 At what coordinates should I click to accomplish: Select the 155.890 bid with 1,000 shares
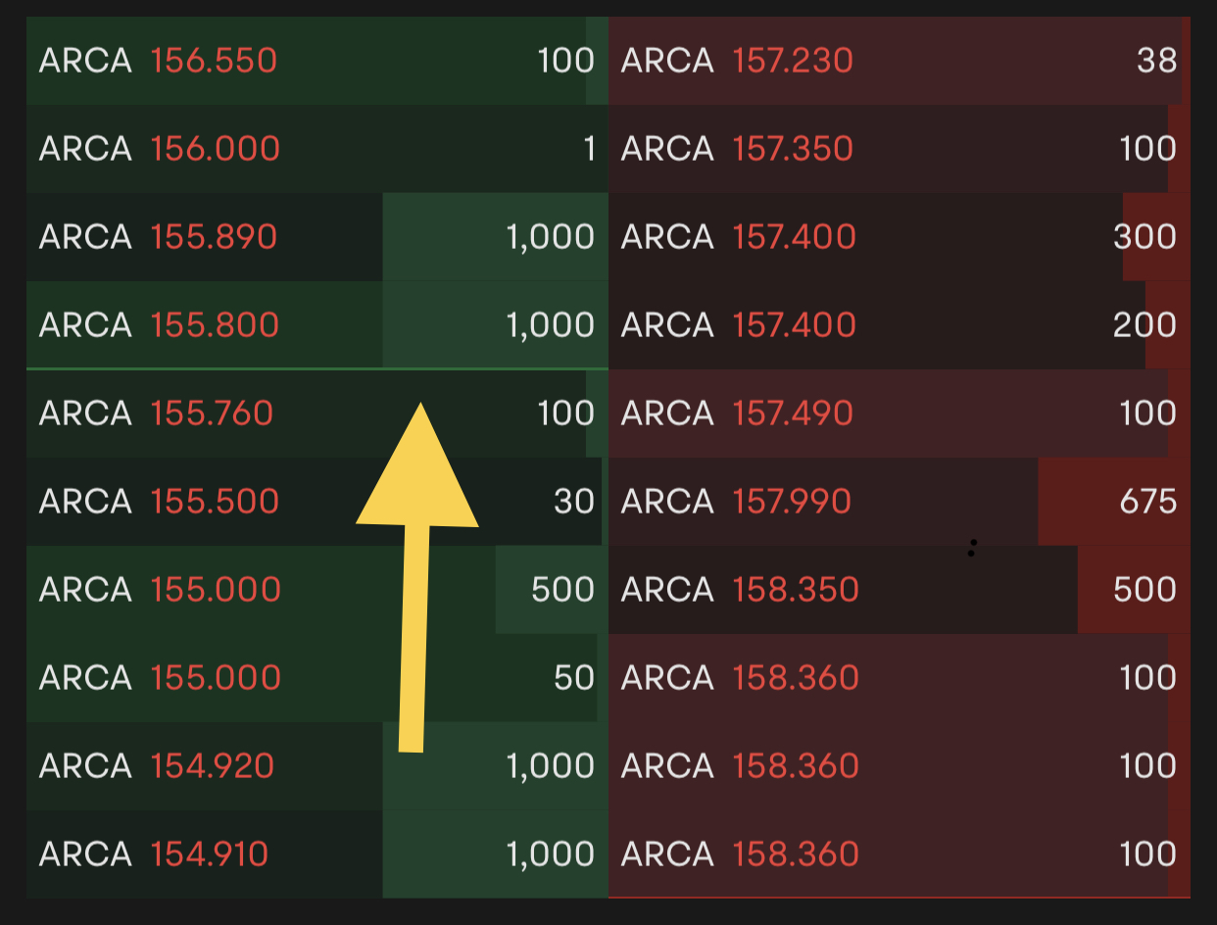[x=317, y=237]
